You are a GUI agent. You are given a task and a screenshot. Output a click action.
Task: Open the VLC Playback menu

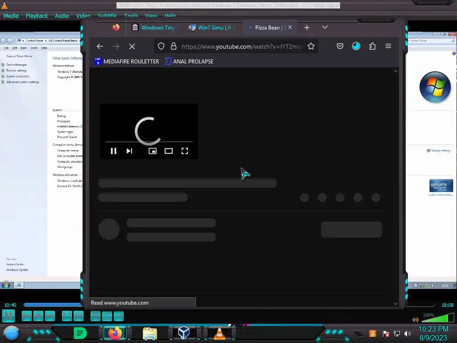[x=37, y=16]
